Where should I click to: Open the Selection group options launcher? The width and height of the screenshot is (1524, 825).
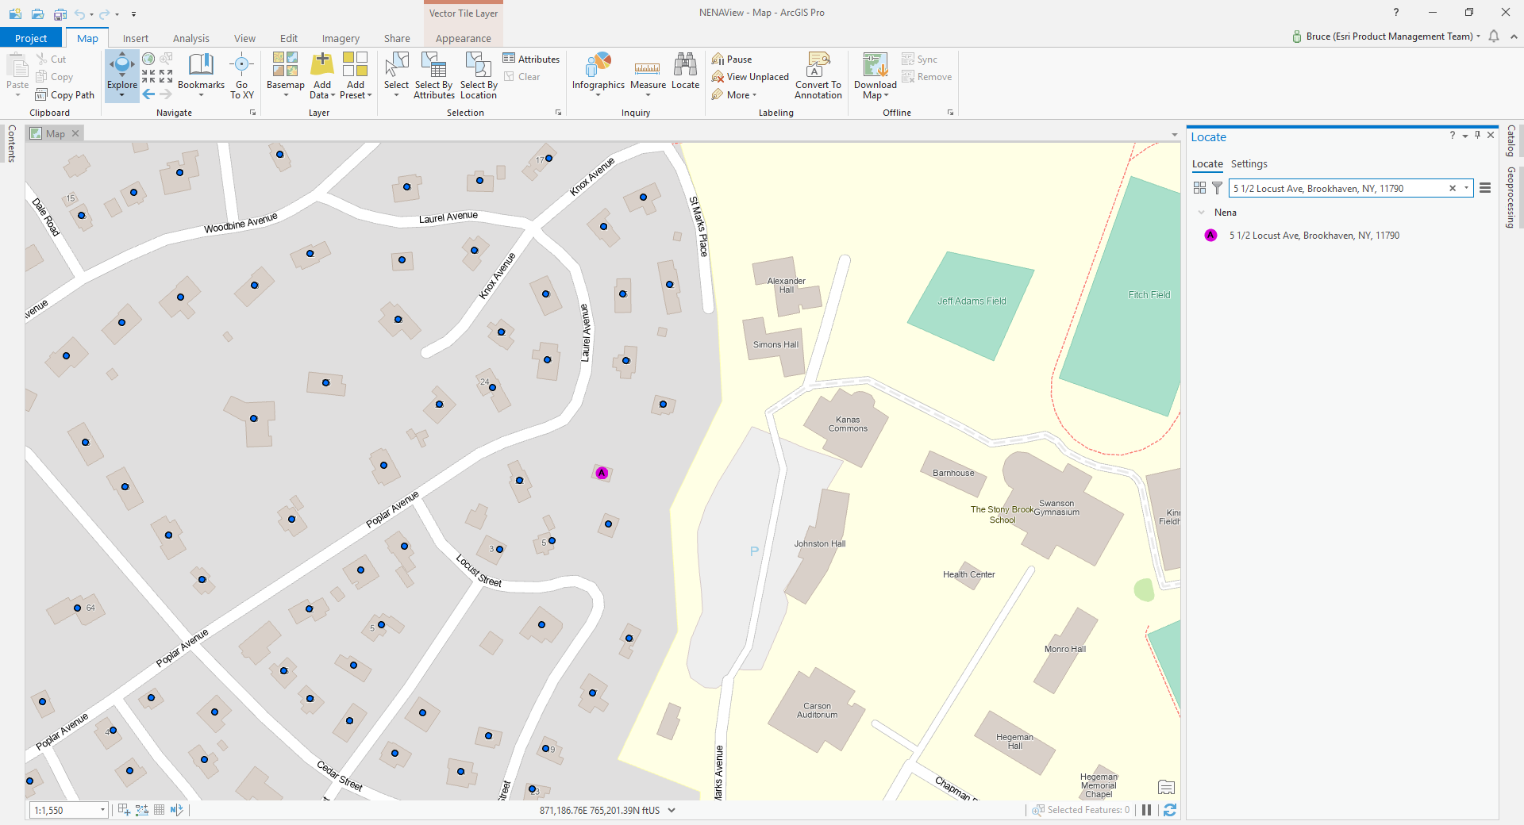click(x=558, y=113)
